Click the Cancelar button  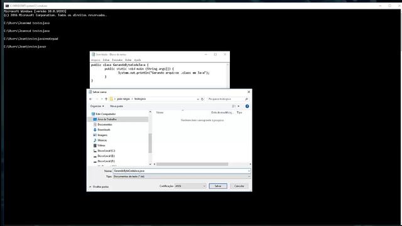(x=239, y=186)
